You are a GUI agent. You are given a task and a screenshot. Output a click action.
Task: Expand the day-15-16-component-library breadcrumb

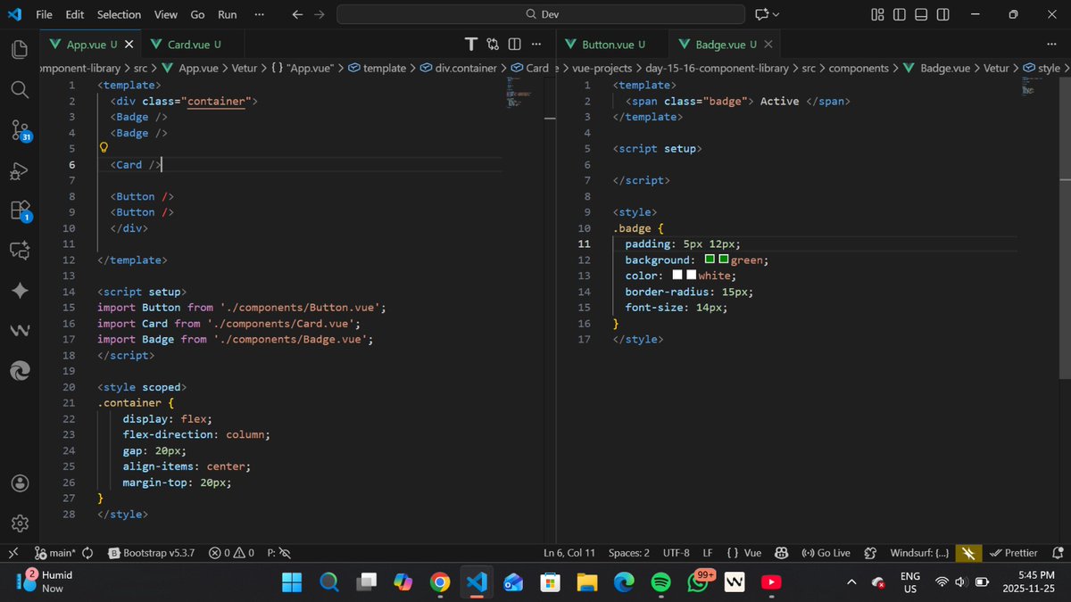click(x=717, y=68)
